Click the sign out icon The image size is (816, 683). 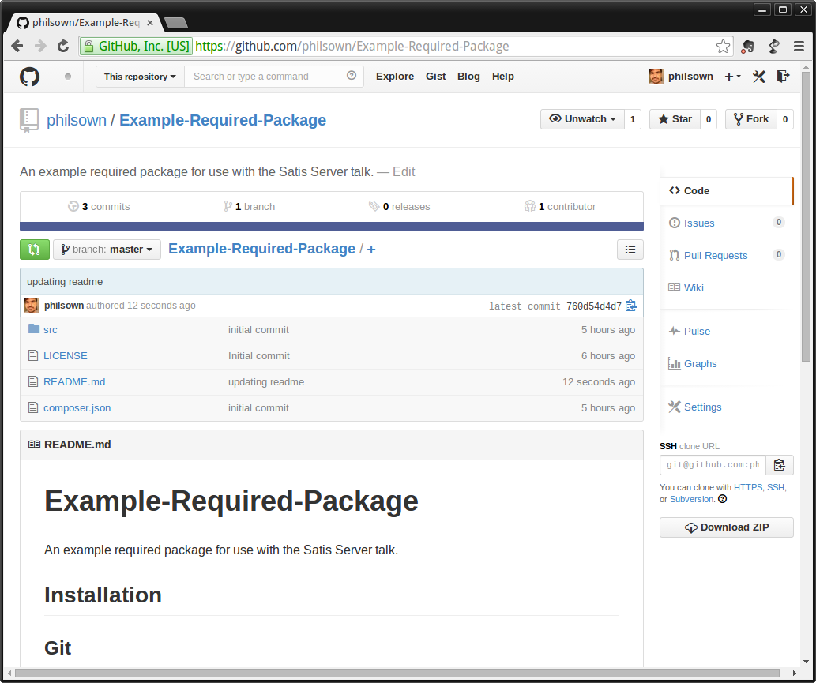coord(783,77)
